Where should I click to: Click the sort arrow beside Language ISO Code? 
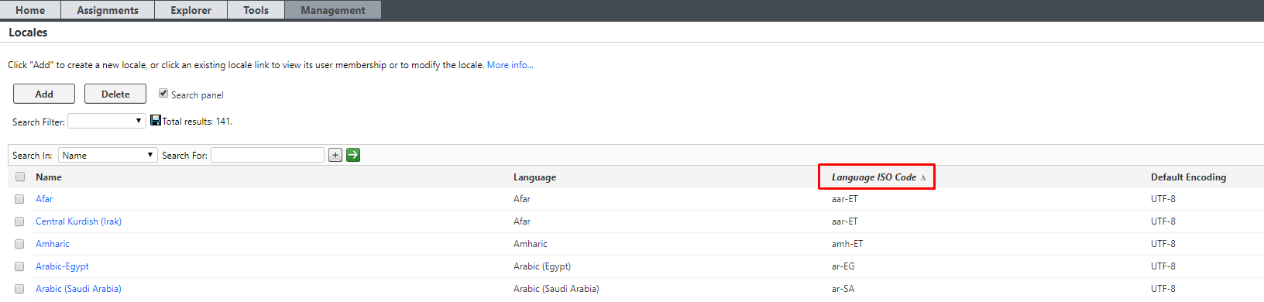tap(923, 178)
